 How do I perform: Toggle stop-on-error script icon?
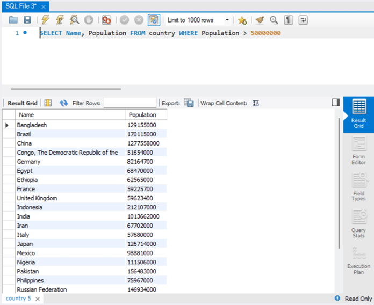click(106, 20)
